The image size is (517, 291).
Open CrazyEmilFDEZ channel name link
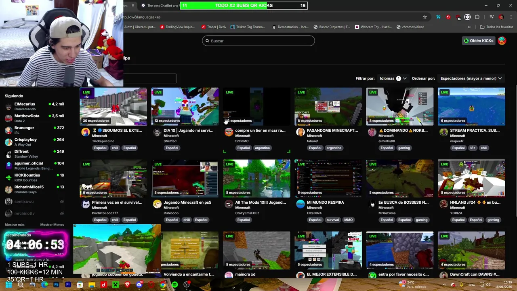247,213
